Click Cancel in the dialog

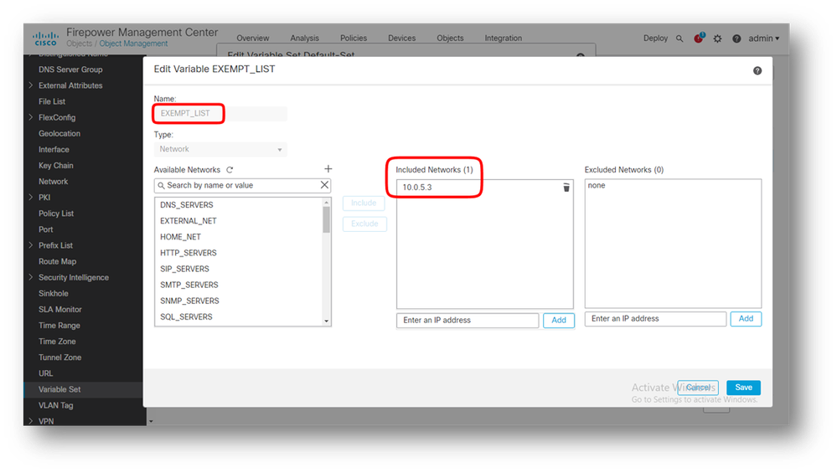pos(698,388)
